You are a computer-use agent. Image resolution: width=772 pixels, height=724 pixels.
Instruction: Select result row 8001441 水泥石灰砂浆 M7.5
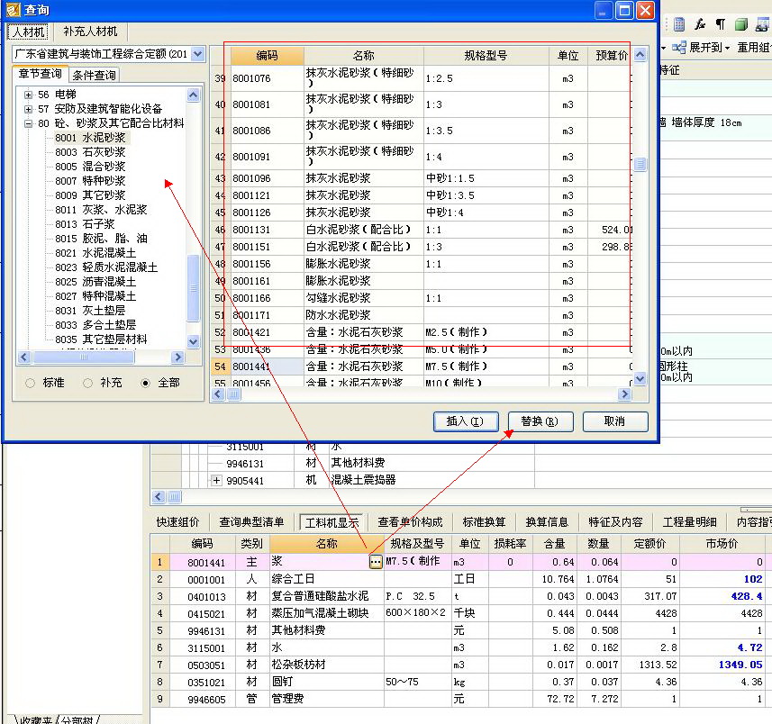pos(421,367)
